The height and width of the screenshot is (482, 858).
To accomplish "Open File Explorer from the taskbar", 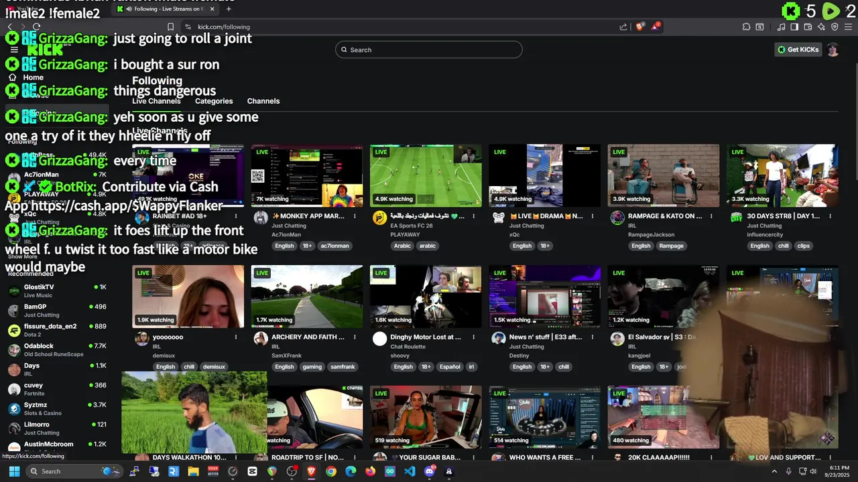I will pyautogui.click(x=193, y=471).
